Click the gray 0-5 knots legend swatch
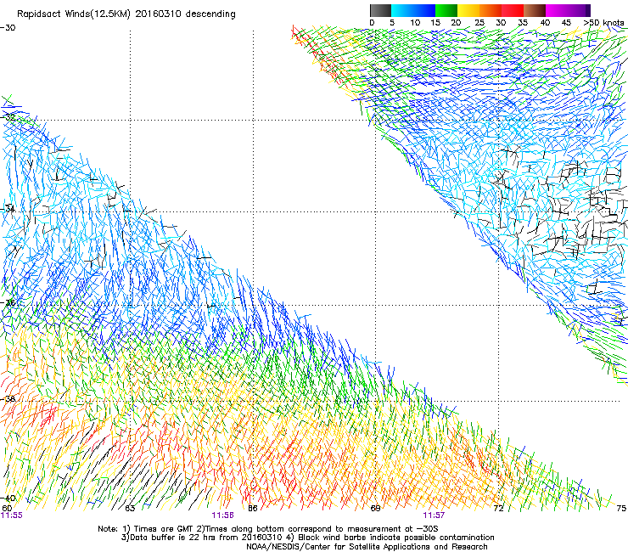Screen dimensions: 628x552 [380, 10]
